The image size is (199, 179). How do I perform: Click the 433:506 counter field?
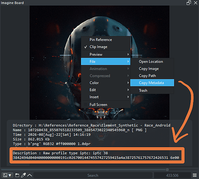click(x=172, y=176)
